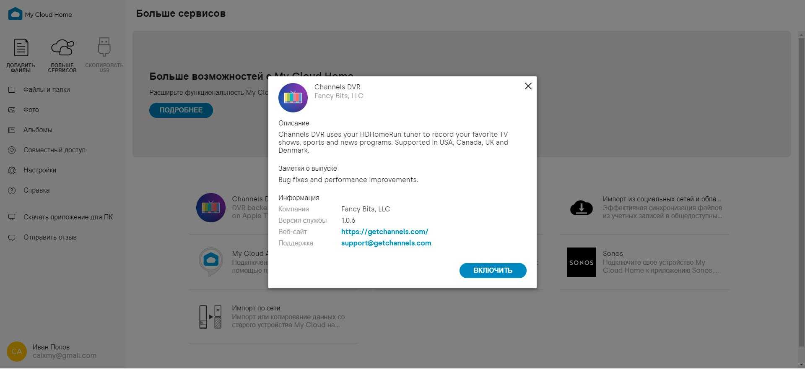The image size is (805, 370).
Task: Open Альбомы section
Action: coord(38,130)
